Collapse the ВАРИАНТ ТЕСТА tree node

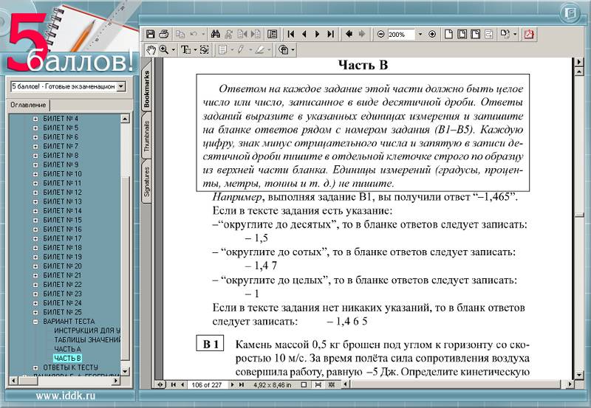pyautogui.click(x=35, y=322)
